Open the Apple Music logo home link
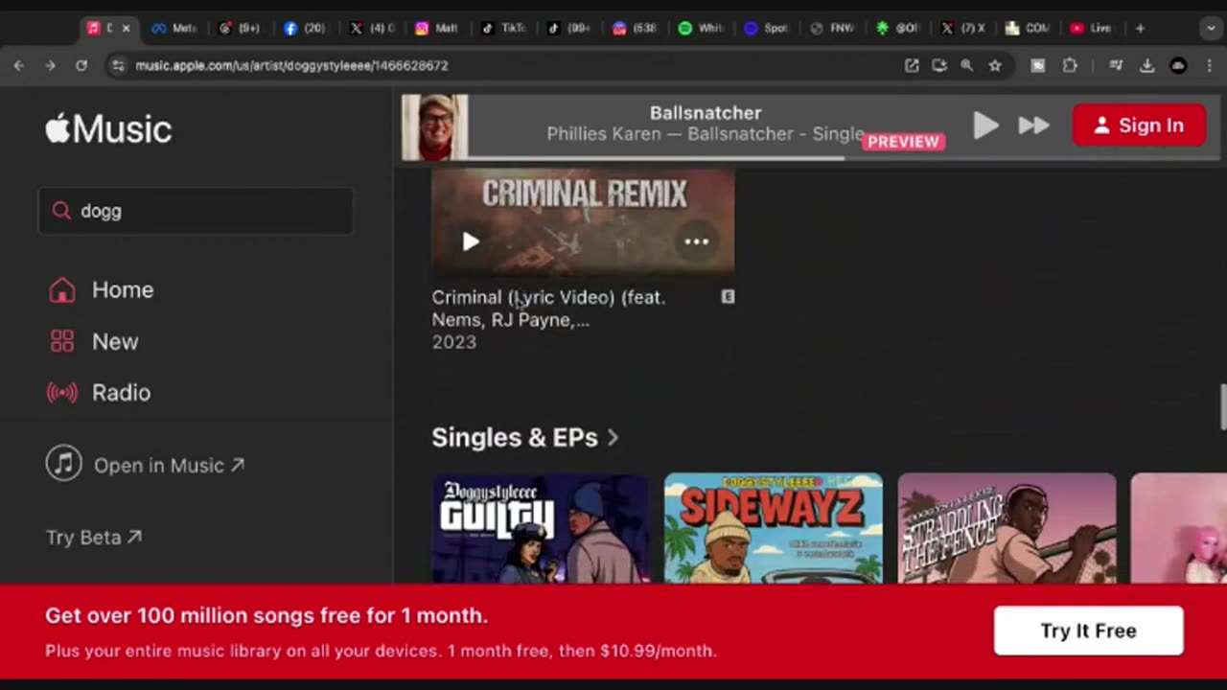 [x=108, y=128]
